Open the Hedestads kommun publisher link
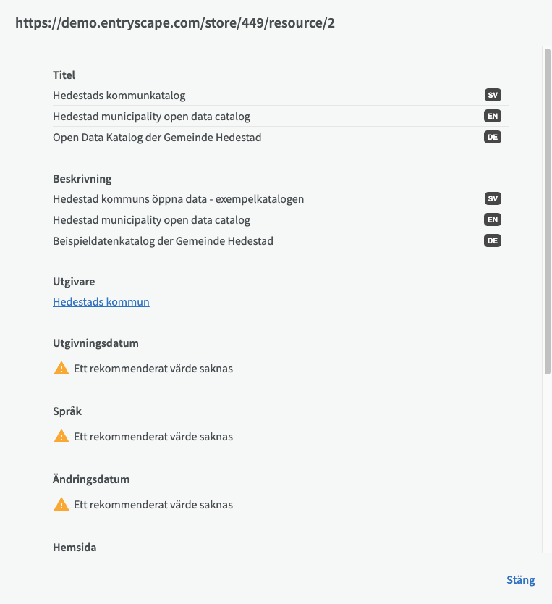The width and height of the screenshot is (552, 604). (101, 302)
